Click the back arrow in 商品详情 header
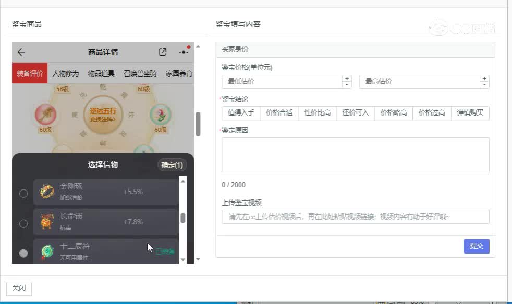Viewport: 512px width, 304px height. (x=20, y=52)
